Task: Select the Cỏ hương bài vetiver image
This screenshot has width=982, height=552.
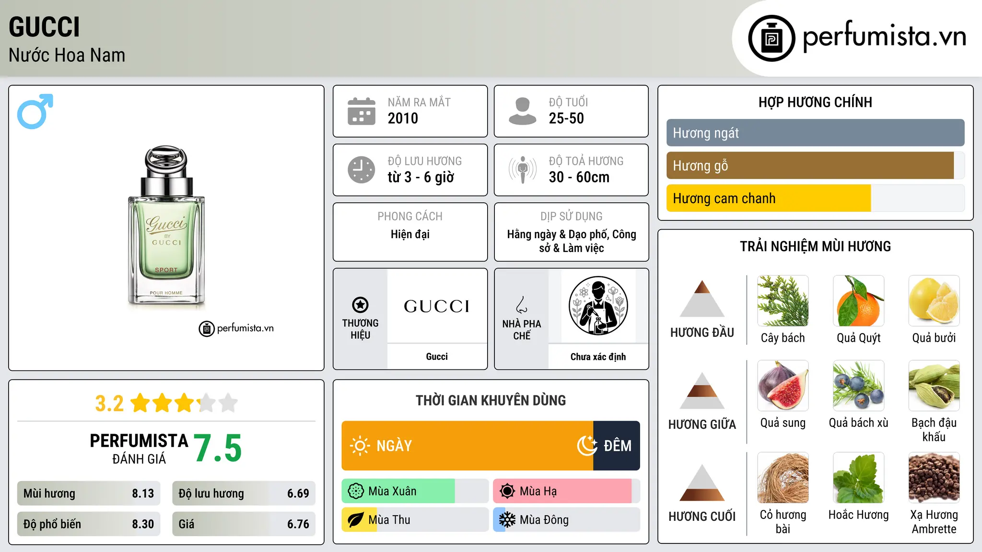Action: [x=783, y=478]
